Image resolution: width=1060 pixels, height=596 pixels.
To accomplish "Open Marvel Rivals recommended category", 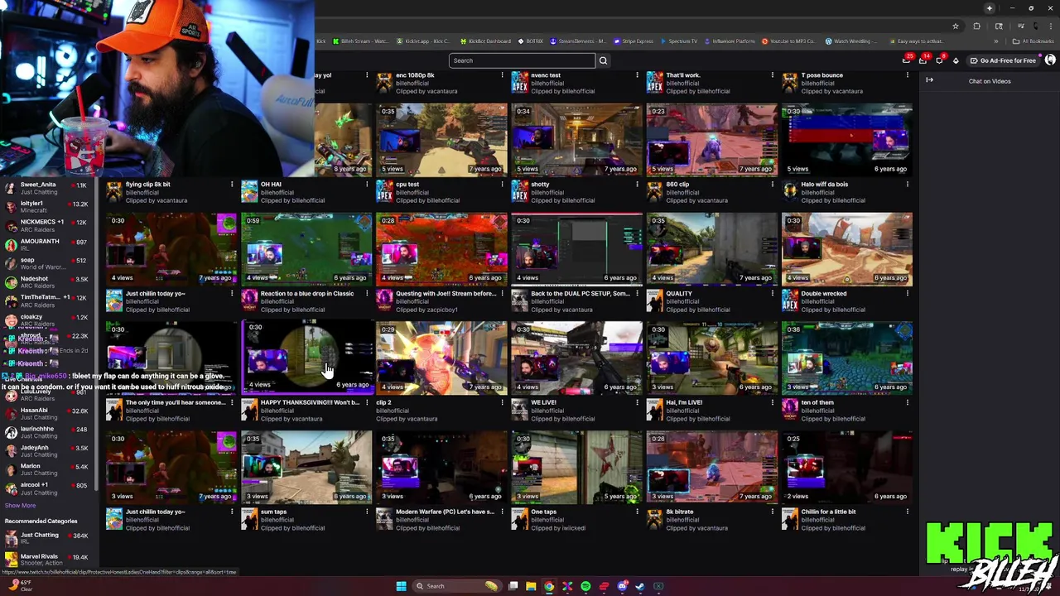I will 48,560.
